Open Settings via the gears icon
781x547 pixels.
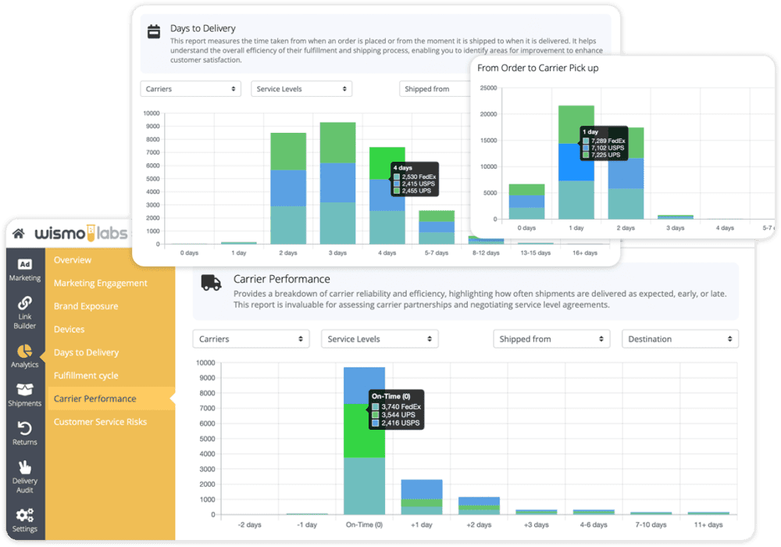click(x=24, y=514)
